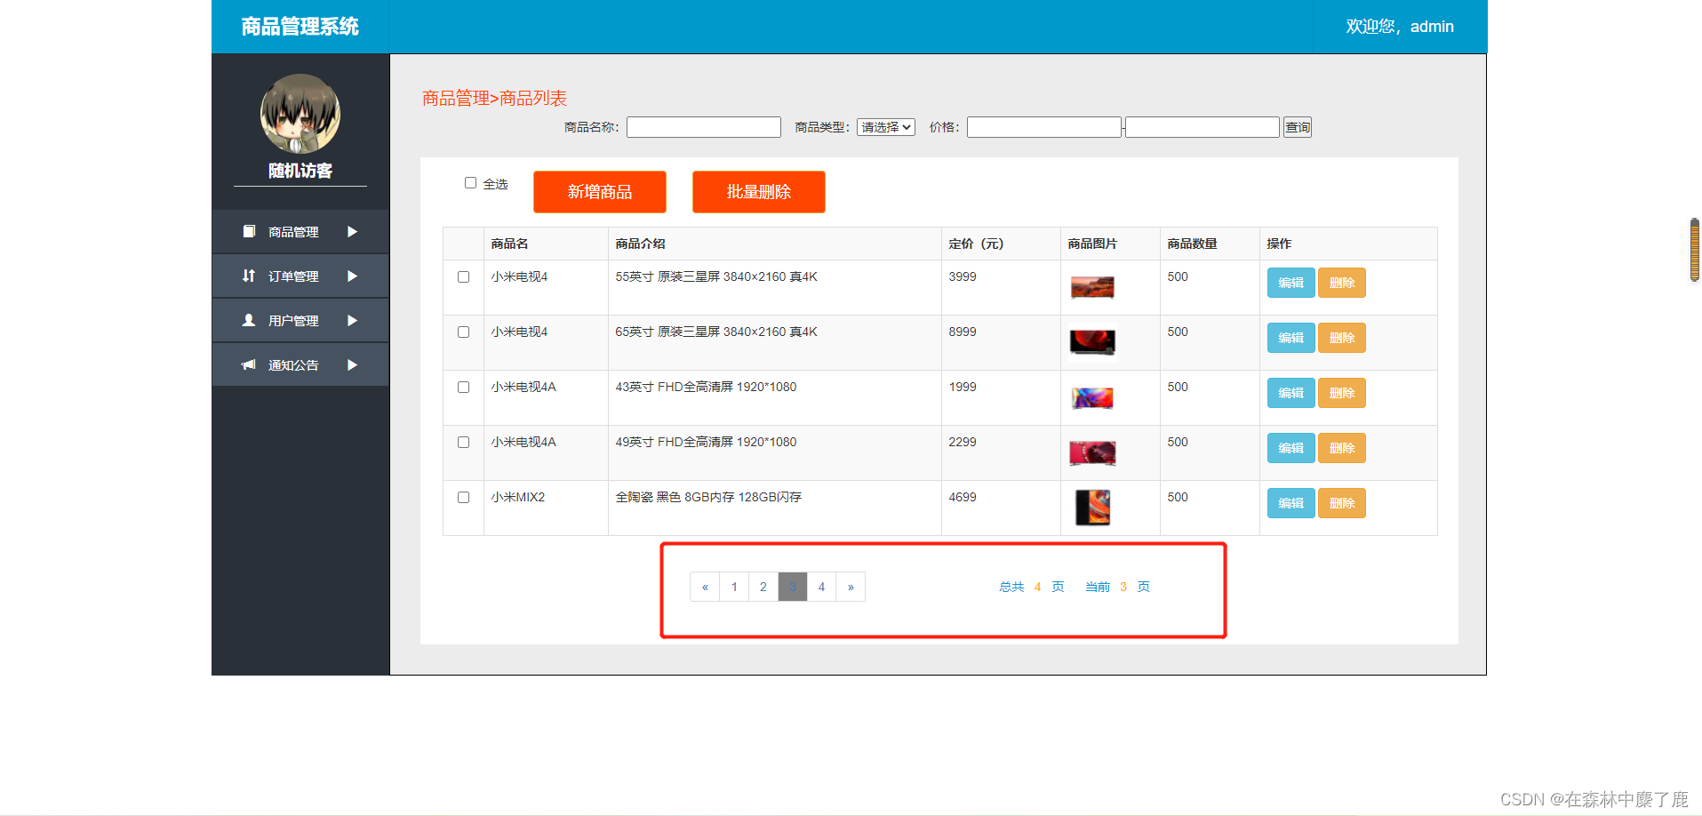Open 43英寸 小米电视4A product thumbnail
The height and width of the screenshot is (816, 1702).
(x=1092, y=397)
